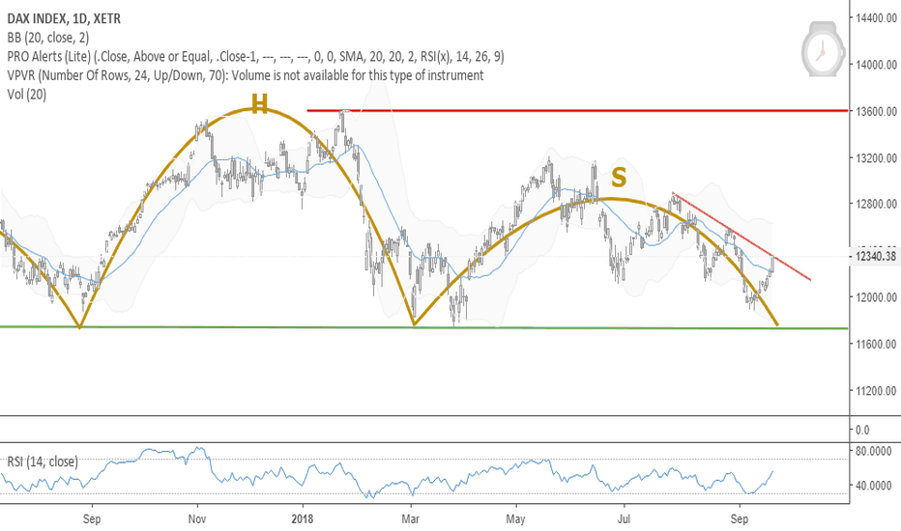Select the gold "H" head annotation
The image size is (901, 531).
[x=260, y=103]
